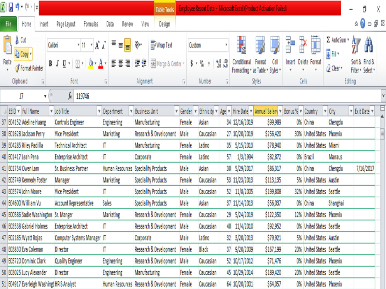Screen dimensions: 386x289
Task: Open Format as Table gallery
Action: point(260,55)
